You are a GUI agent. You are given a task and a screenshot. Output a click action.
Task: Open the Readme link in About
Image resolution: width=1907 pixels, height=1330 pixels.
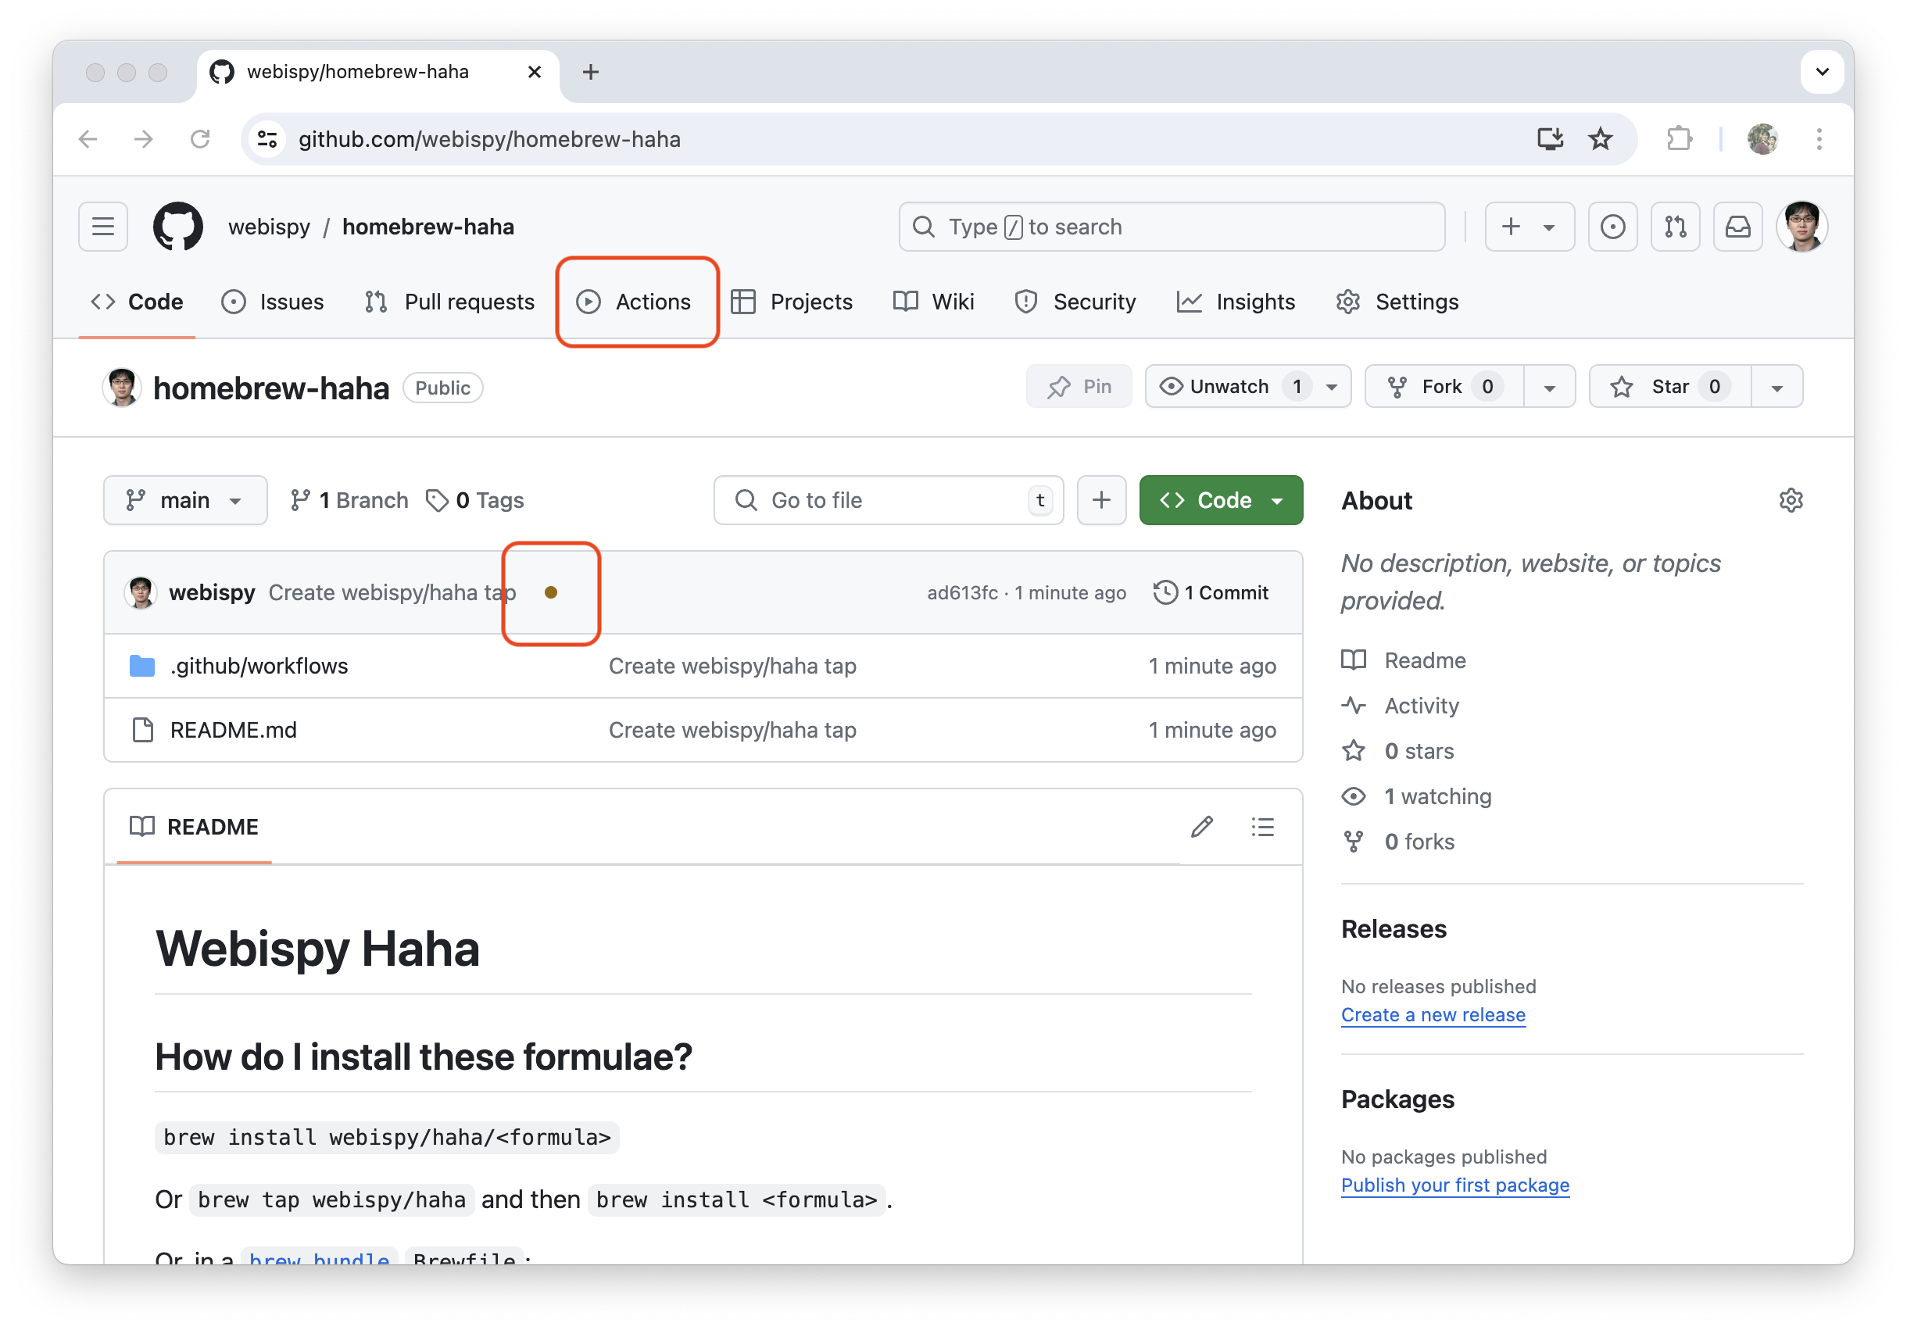pos(1425,660)
